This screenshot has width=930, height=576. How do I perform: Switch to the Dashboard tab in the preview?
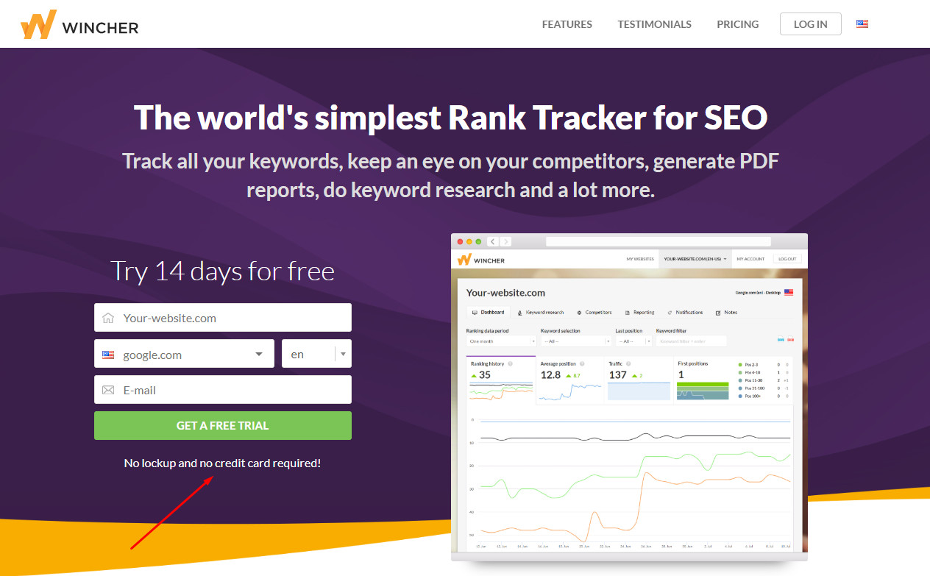pos(488,313)
